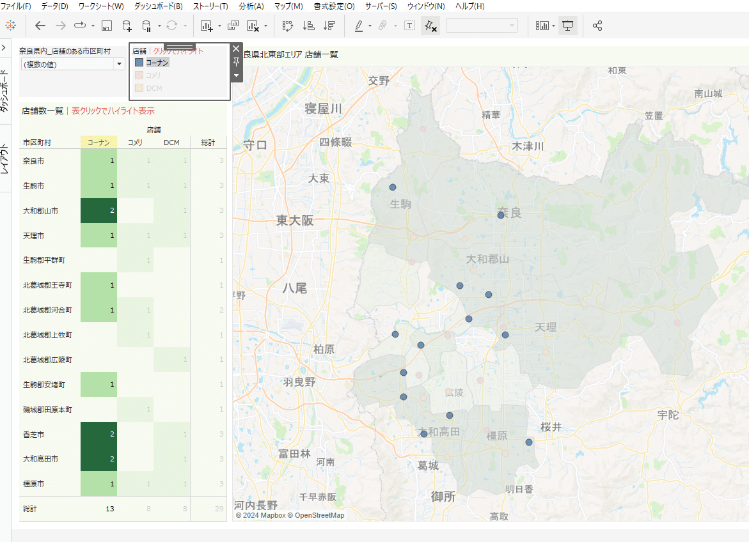
Task: Grab the legend move handle
Action: pos(180,47)
